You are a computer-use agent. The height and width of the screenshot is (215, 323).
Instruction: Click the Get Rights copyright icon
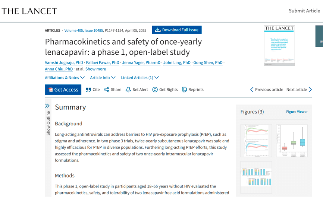(155, 90)
